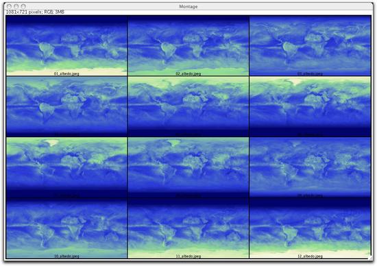This screenshot has height=266, width=377.
Task: Select the 11_albedo.jpeg montage tile
Action: coord(188,228)
